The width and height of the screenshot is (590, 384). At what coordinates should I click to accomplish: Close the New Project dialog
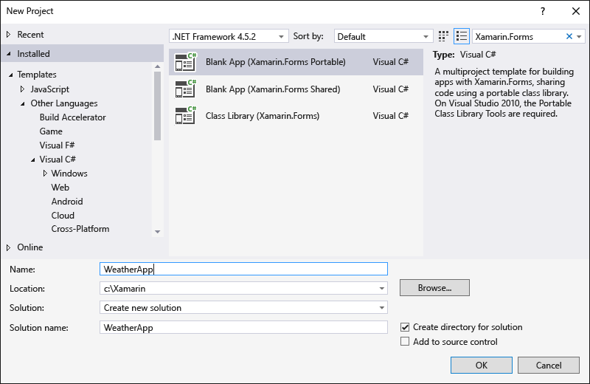coord(576,11)
